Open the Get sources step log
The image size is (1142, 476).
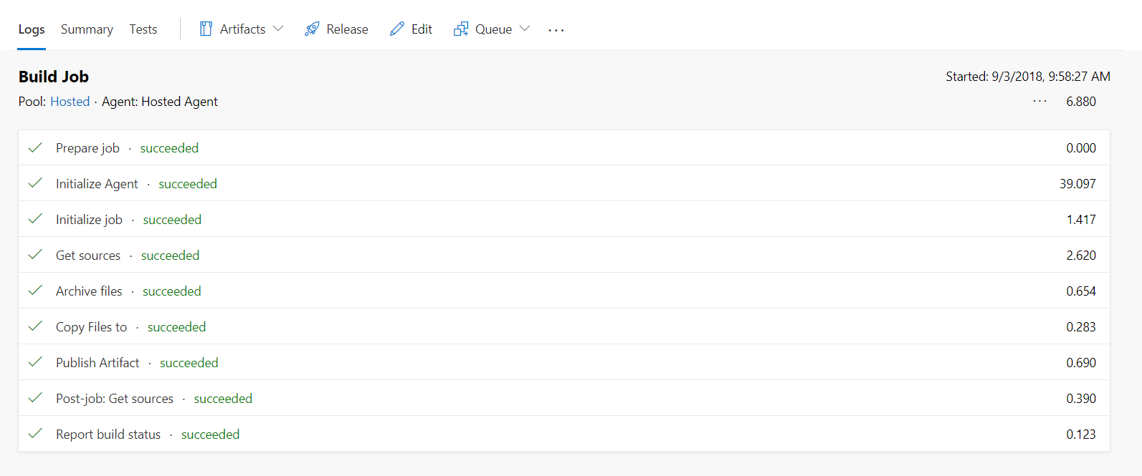564,255
